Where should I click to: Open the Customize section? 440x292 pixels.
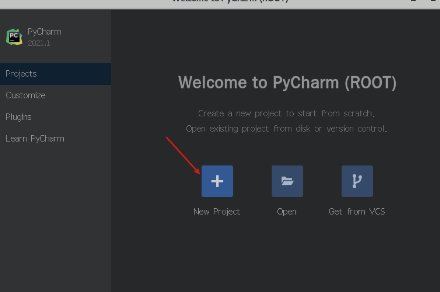55,95
